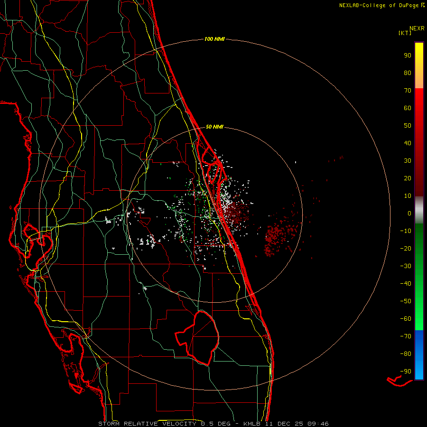
Task: Click the -50 value on velocity scale
Action: tap(406, 301)
